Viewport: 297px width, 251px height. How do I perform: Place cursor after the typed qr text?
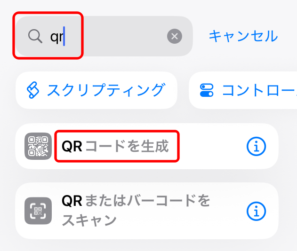pyautogui.click(x=64, y=36)
